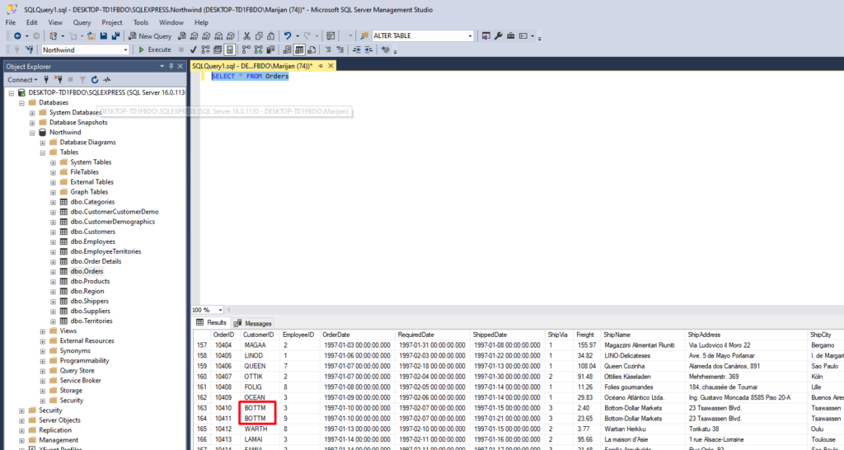Toggle Results to Grid mode
Screen dimensions: 844x450
(298, 49)
